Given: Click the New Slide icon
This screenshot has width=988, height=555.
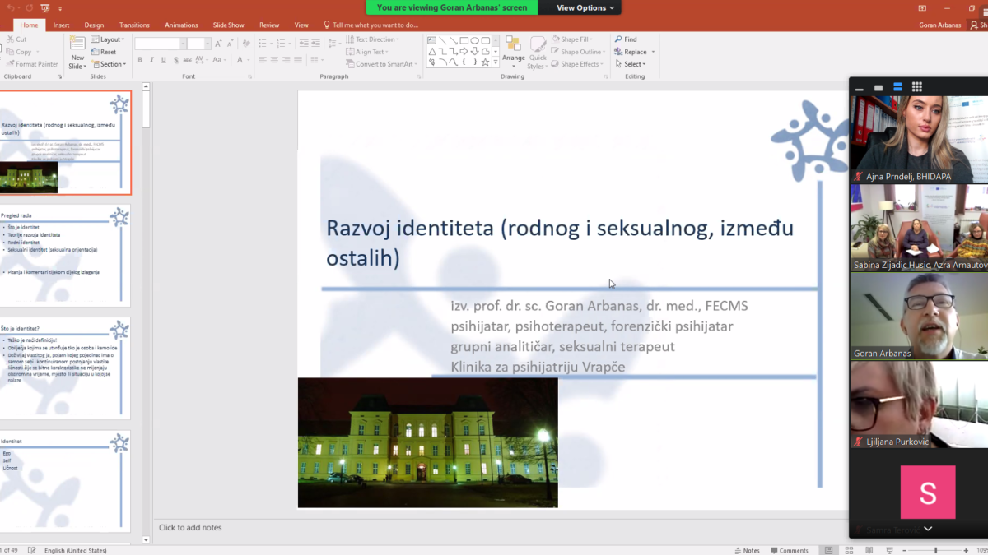Looking at the screenshot, I should pos(77,44).
